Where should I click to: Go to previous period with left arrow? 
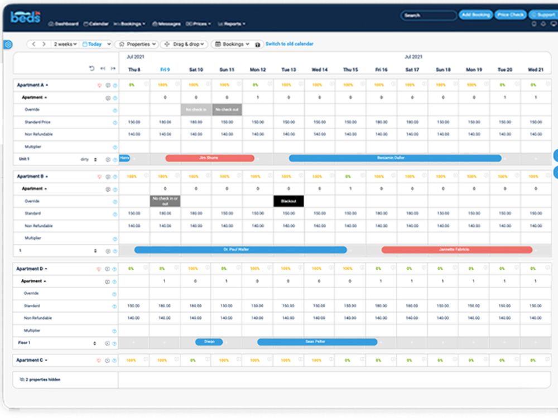click(x=34, y=44)
